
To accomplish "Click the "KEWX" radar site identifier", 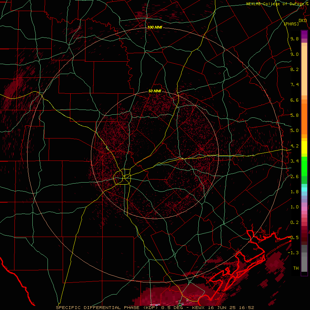I will pyautogui.click(x=198, y=308).
